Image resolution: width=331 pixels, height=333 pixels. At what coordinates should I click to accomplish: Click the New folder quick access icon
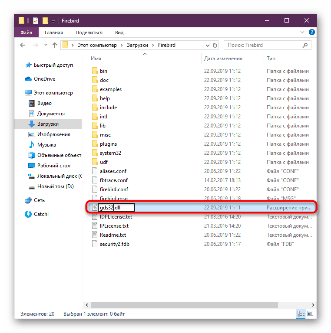coord(45,21)
